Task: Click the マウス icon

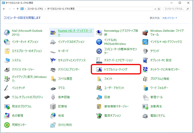Action: coord(53,88)
